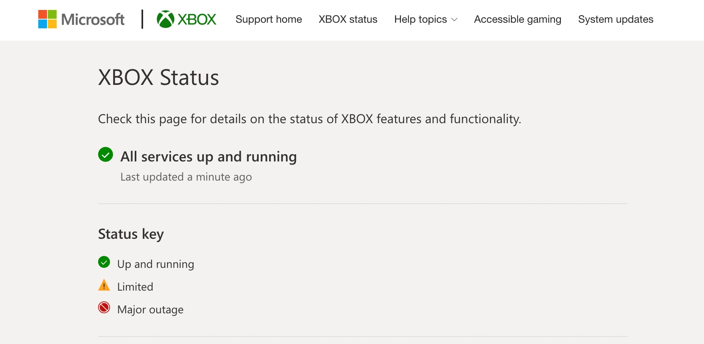The width and height of the screenshot is (704, 344).
Task: Click the Microsoft wordmark text
Action: pos(93,19)
